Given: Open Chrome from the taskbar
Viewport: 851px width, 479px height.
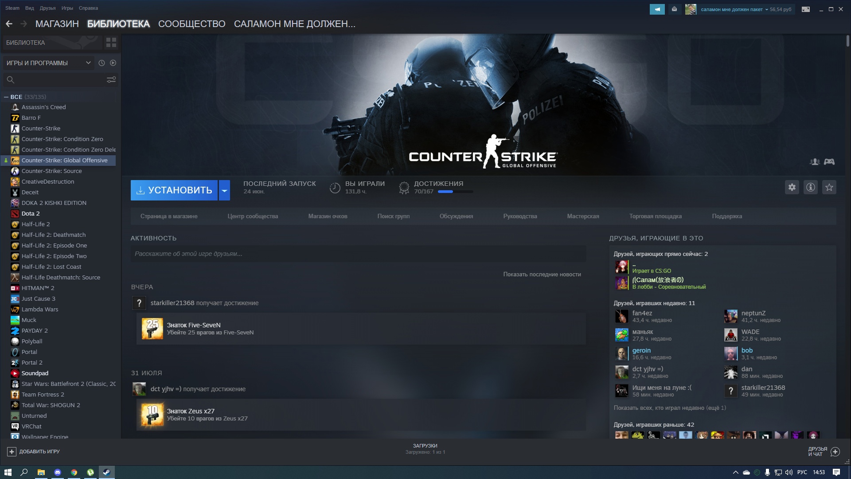Looking at the screenshot, I should click(x=74, y=472).
